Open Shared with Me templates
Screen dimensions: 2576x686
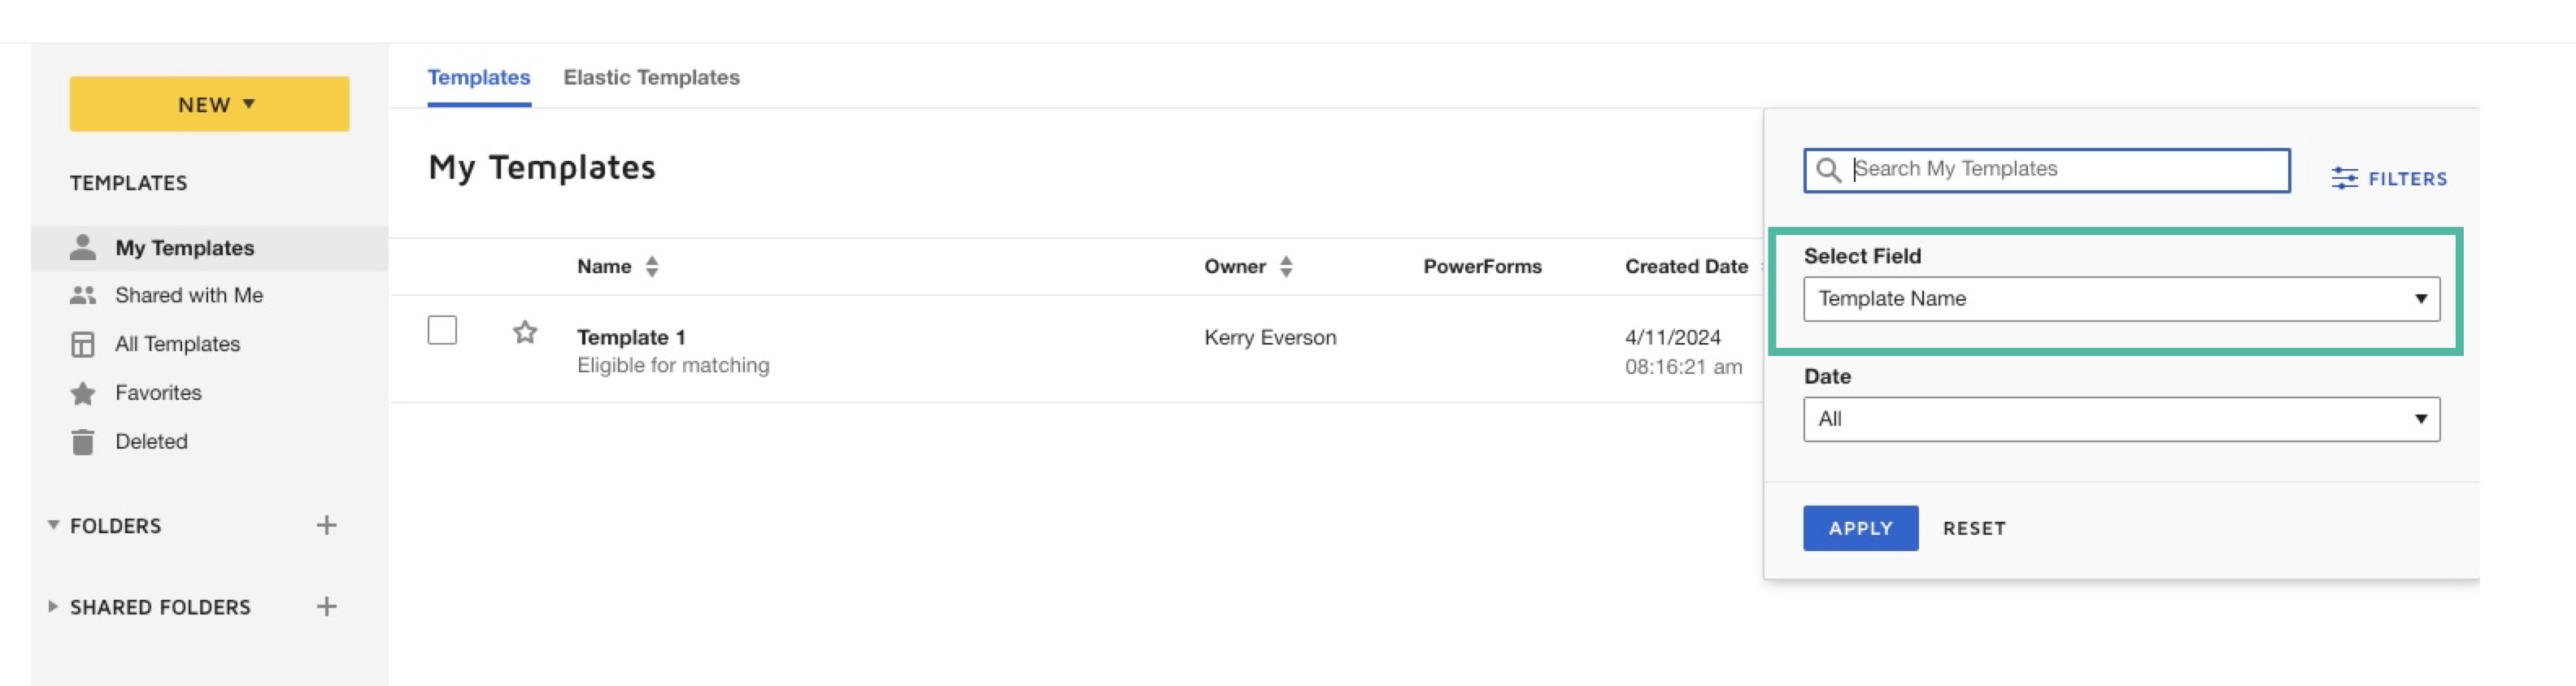coord(188,295)
